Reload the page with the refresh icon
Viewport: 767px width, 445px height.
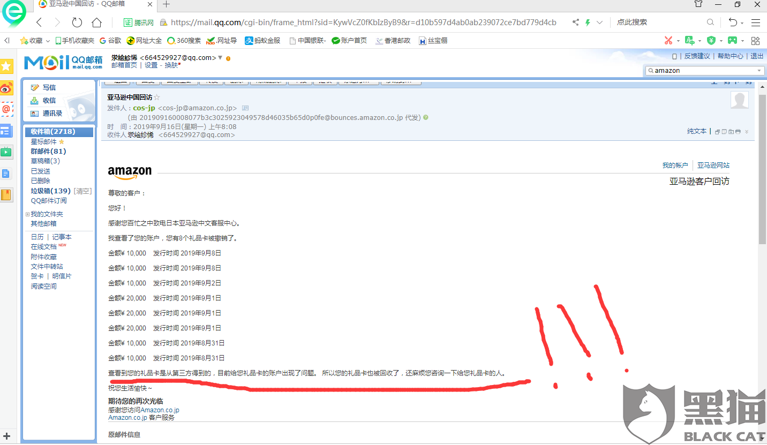pyautogui.click(x=77, y=22)
